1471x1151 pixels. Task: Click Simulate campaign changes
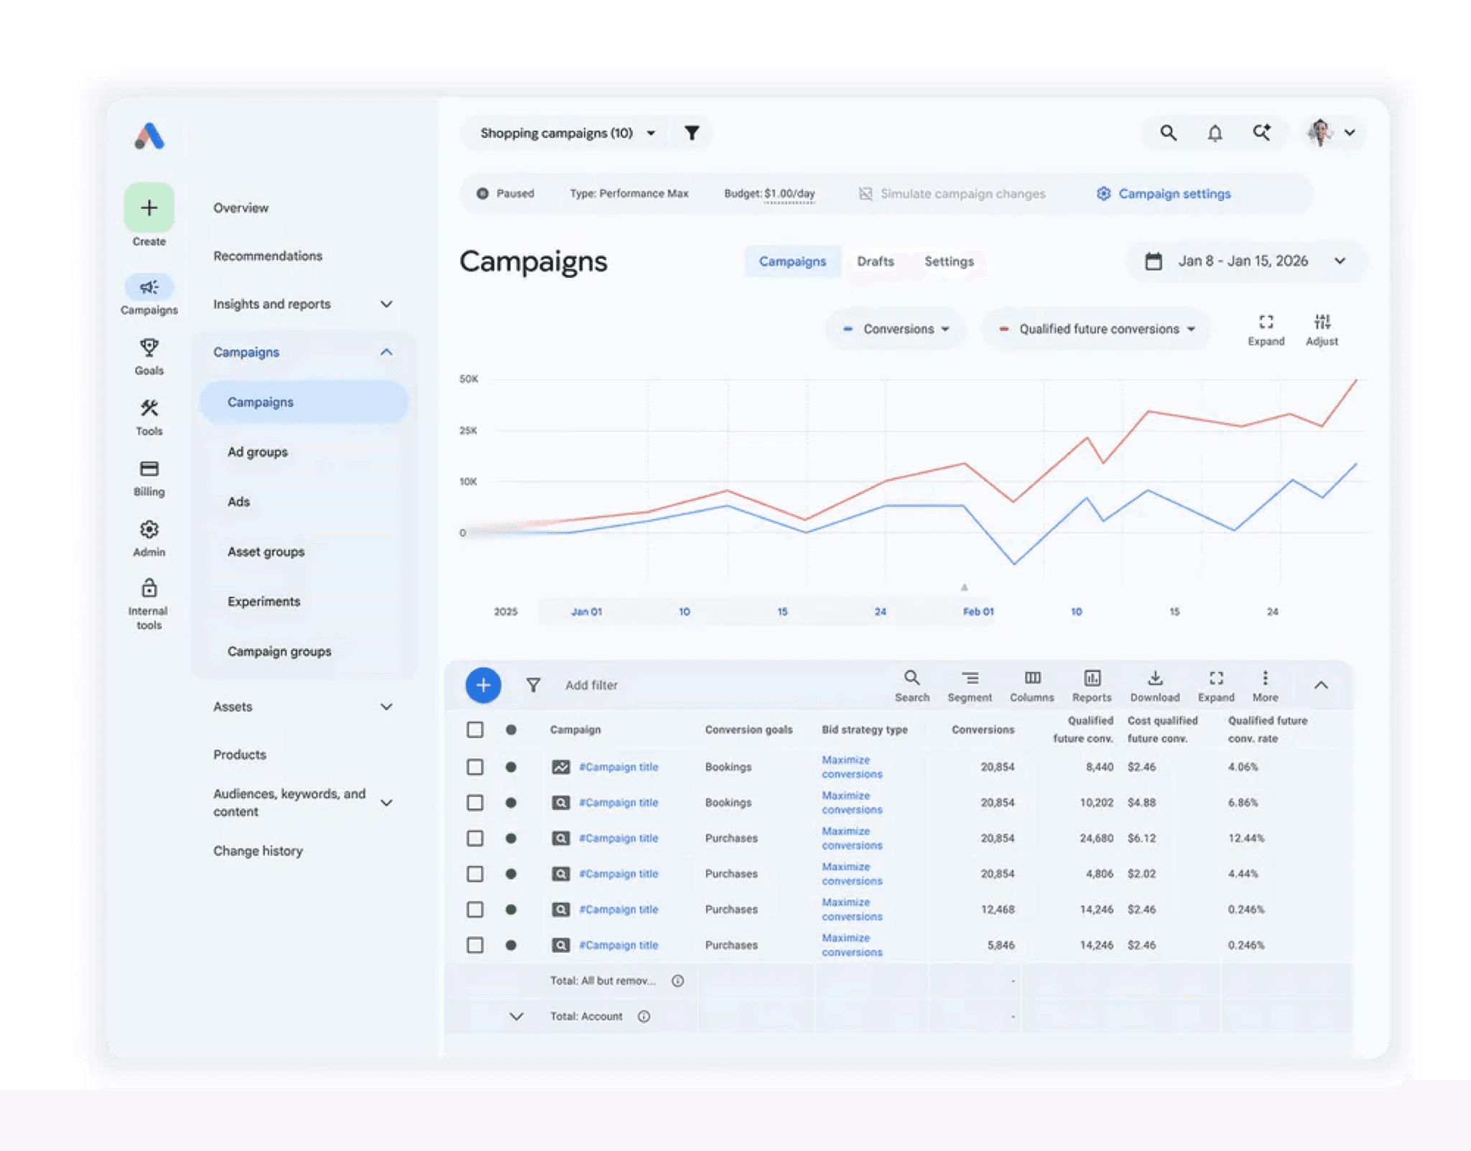point(952,194)
